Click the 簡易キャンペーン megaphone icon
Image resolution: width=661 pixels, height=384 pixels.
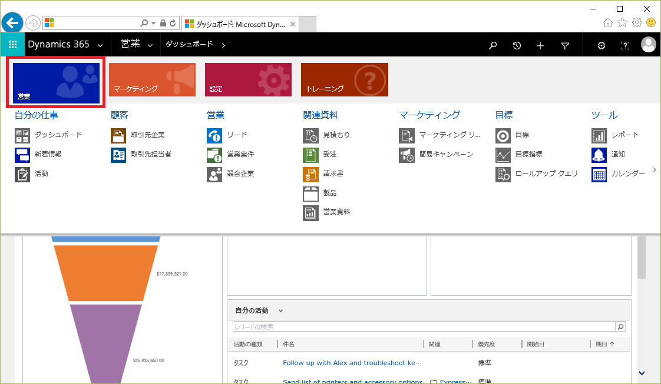tap(407, 155)
